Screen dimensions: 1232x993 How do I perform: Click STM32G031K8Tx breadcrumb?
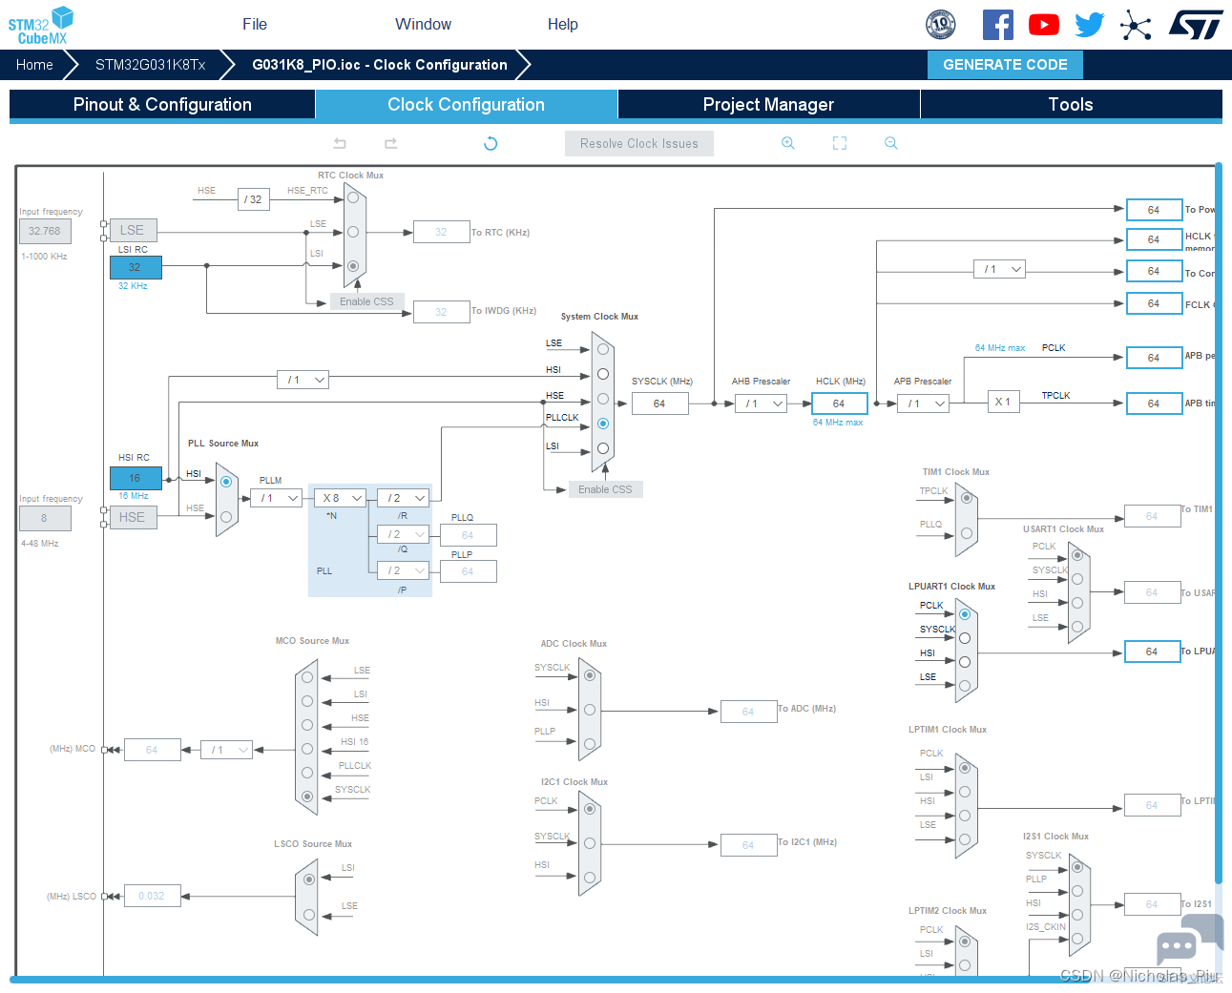pos(151,65)
